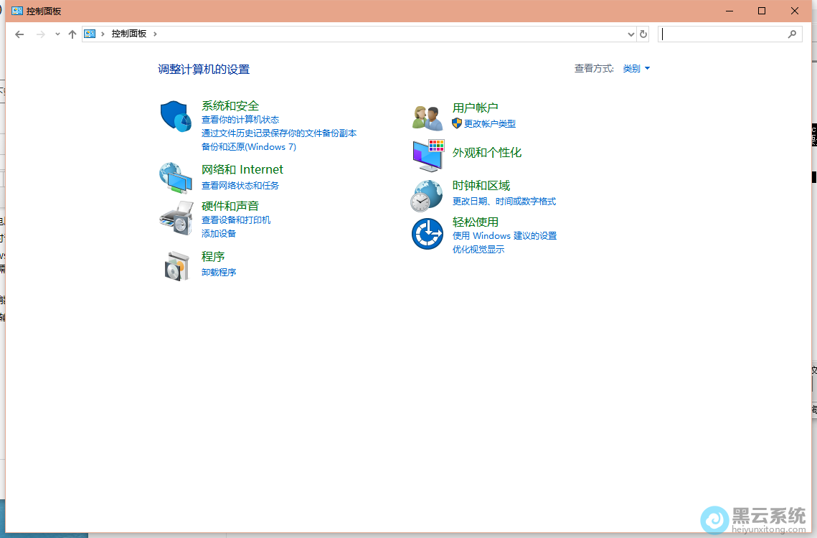Viewport: 817px width, 538px height.
Task: Open the address bar history dropdown
Action: [631, 34]
